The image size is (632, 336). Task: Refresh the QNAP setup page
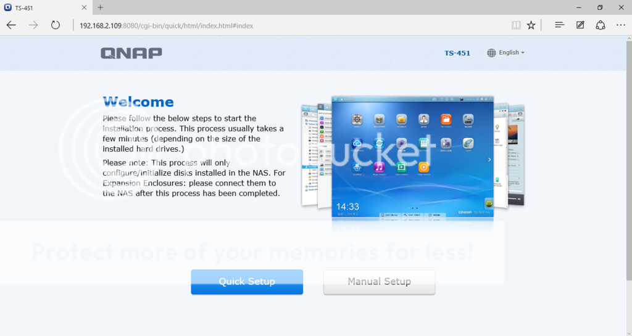click(x=56, y=25)
